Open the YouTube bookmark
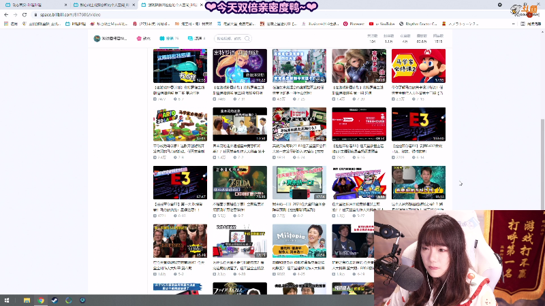The image size is (545, 306). [381, 24]
